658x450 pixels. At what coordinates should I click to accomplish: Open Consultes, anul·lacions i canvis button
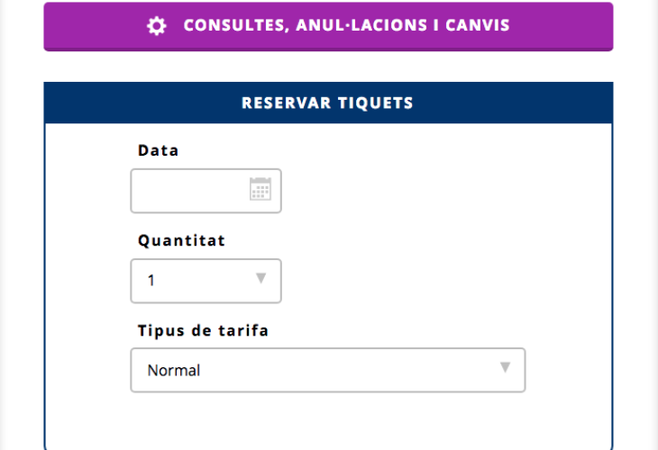328,26
